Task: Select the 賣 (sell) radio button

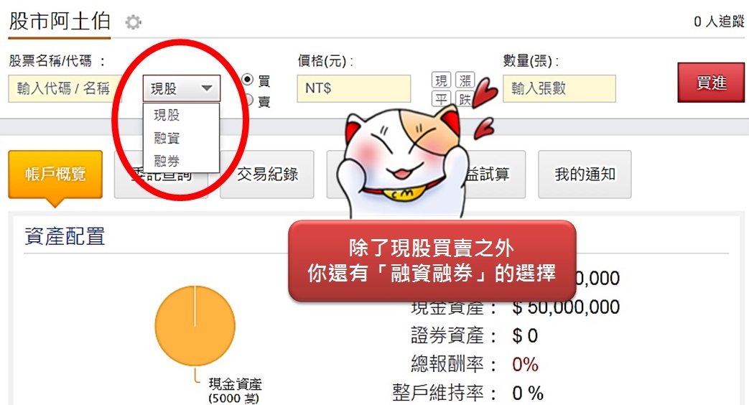Action: click(248, 100)
